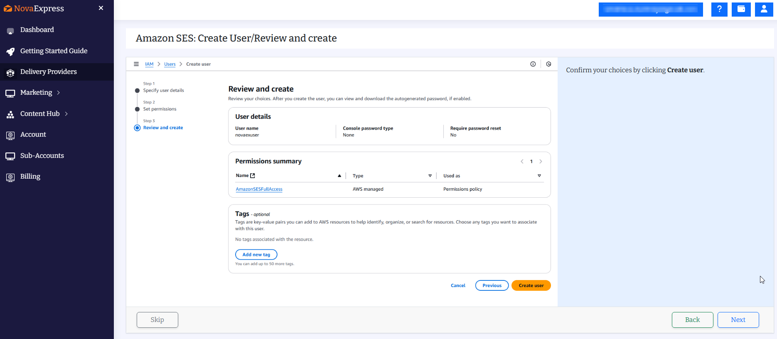Go to Billing in sidebar
The height and width of the screenshot is (339, 777).
pyautogui.click(x=30, y=177)
